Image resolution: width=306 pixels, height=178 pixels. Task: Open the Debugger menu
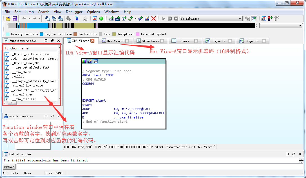(x=74, y=12)
